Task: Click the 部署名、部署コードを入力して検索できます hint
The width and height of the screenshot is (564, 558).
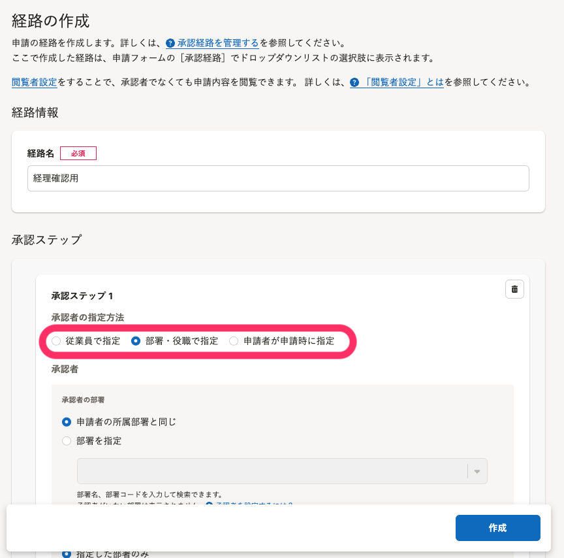Action: tap(150, 495)
